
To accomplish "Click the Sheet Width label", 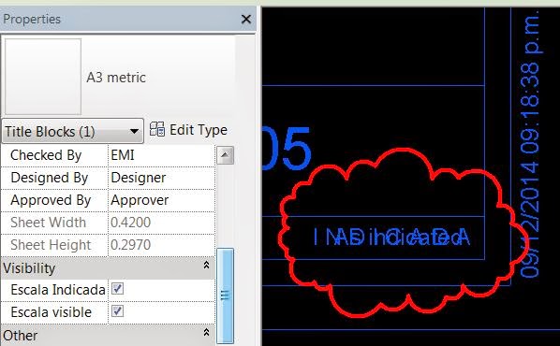I will pyautogui.click(x=48, y=223).
